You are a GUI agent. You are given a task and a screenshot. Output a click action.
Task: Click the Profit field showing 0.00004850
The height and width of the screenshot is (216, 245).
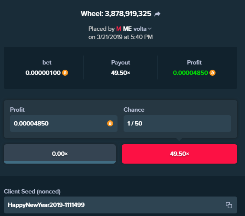[x=64, y=123]
